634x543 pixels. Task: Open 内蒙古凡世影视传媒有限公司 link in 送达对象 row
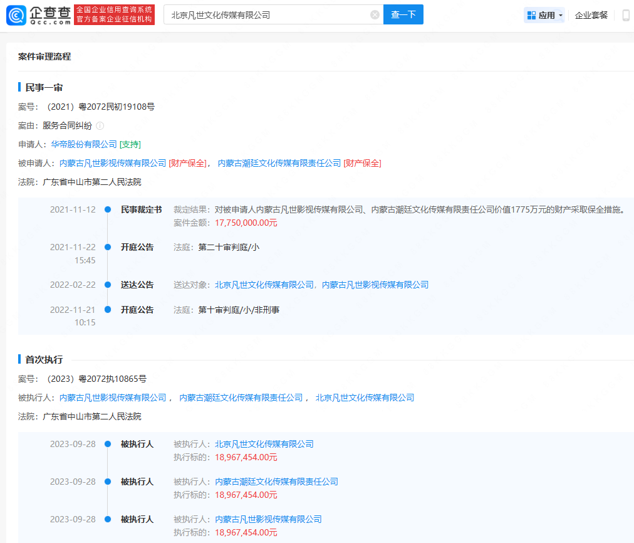pos(375,285)
